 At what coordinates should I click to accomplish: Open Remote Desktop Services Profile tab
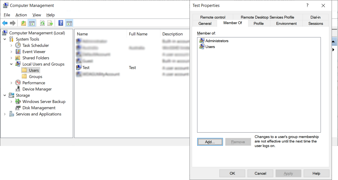click(x=268, y=17)
